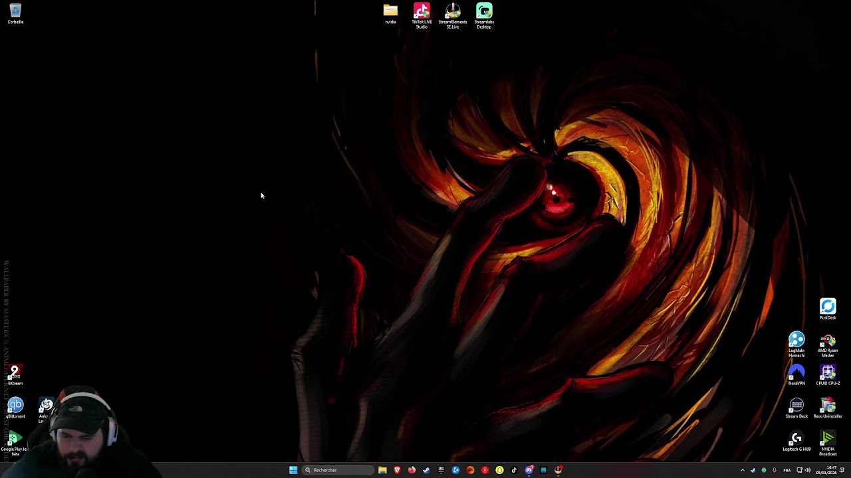
Task: Select the qBittorrent desktop shortcut
Action: pos(15,408)
